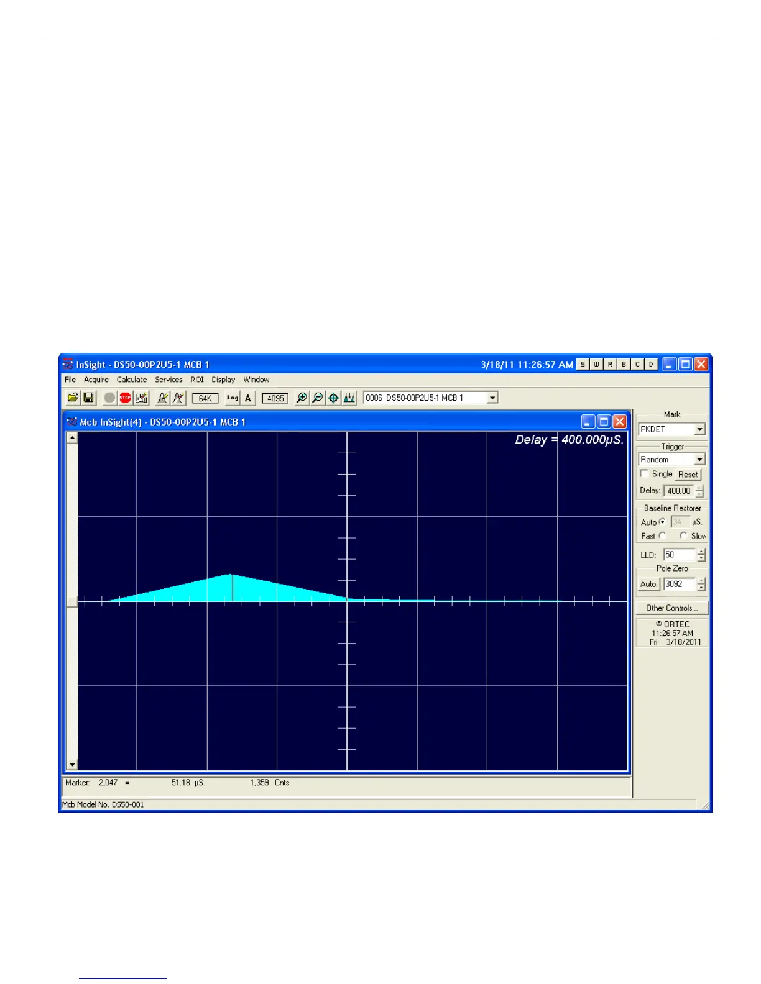Decrease Delay with the down spinner
This screenshot has width=761, height=984.
point(699,494)
